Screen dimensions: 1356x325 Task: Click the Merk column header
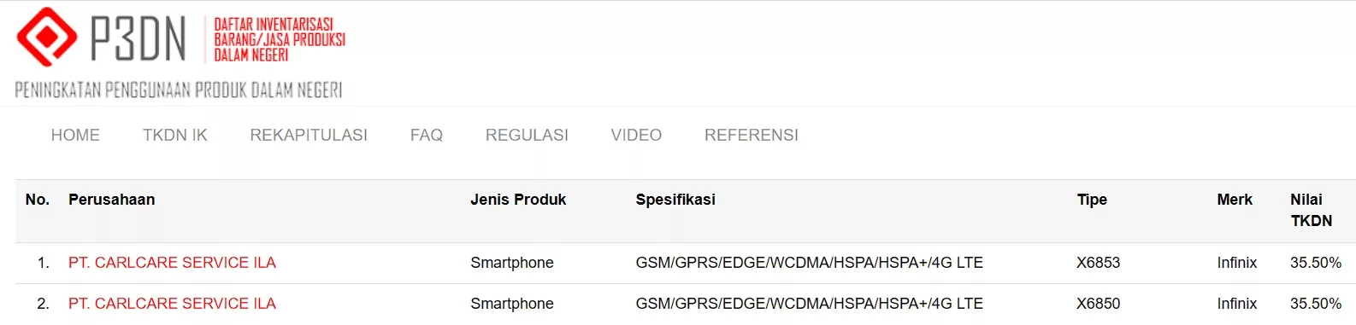click(1235, 200)
